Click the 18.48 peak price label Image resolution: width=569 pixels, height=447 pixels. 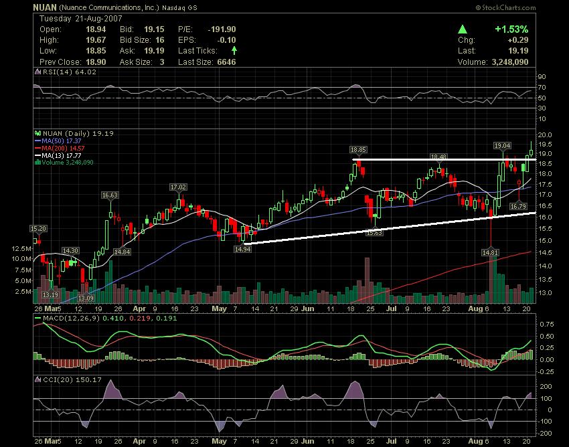pyautogui.click(x=438, y=157)
